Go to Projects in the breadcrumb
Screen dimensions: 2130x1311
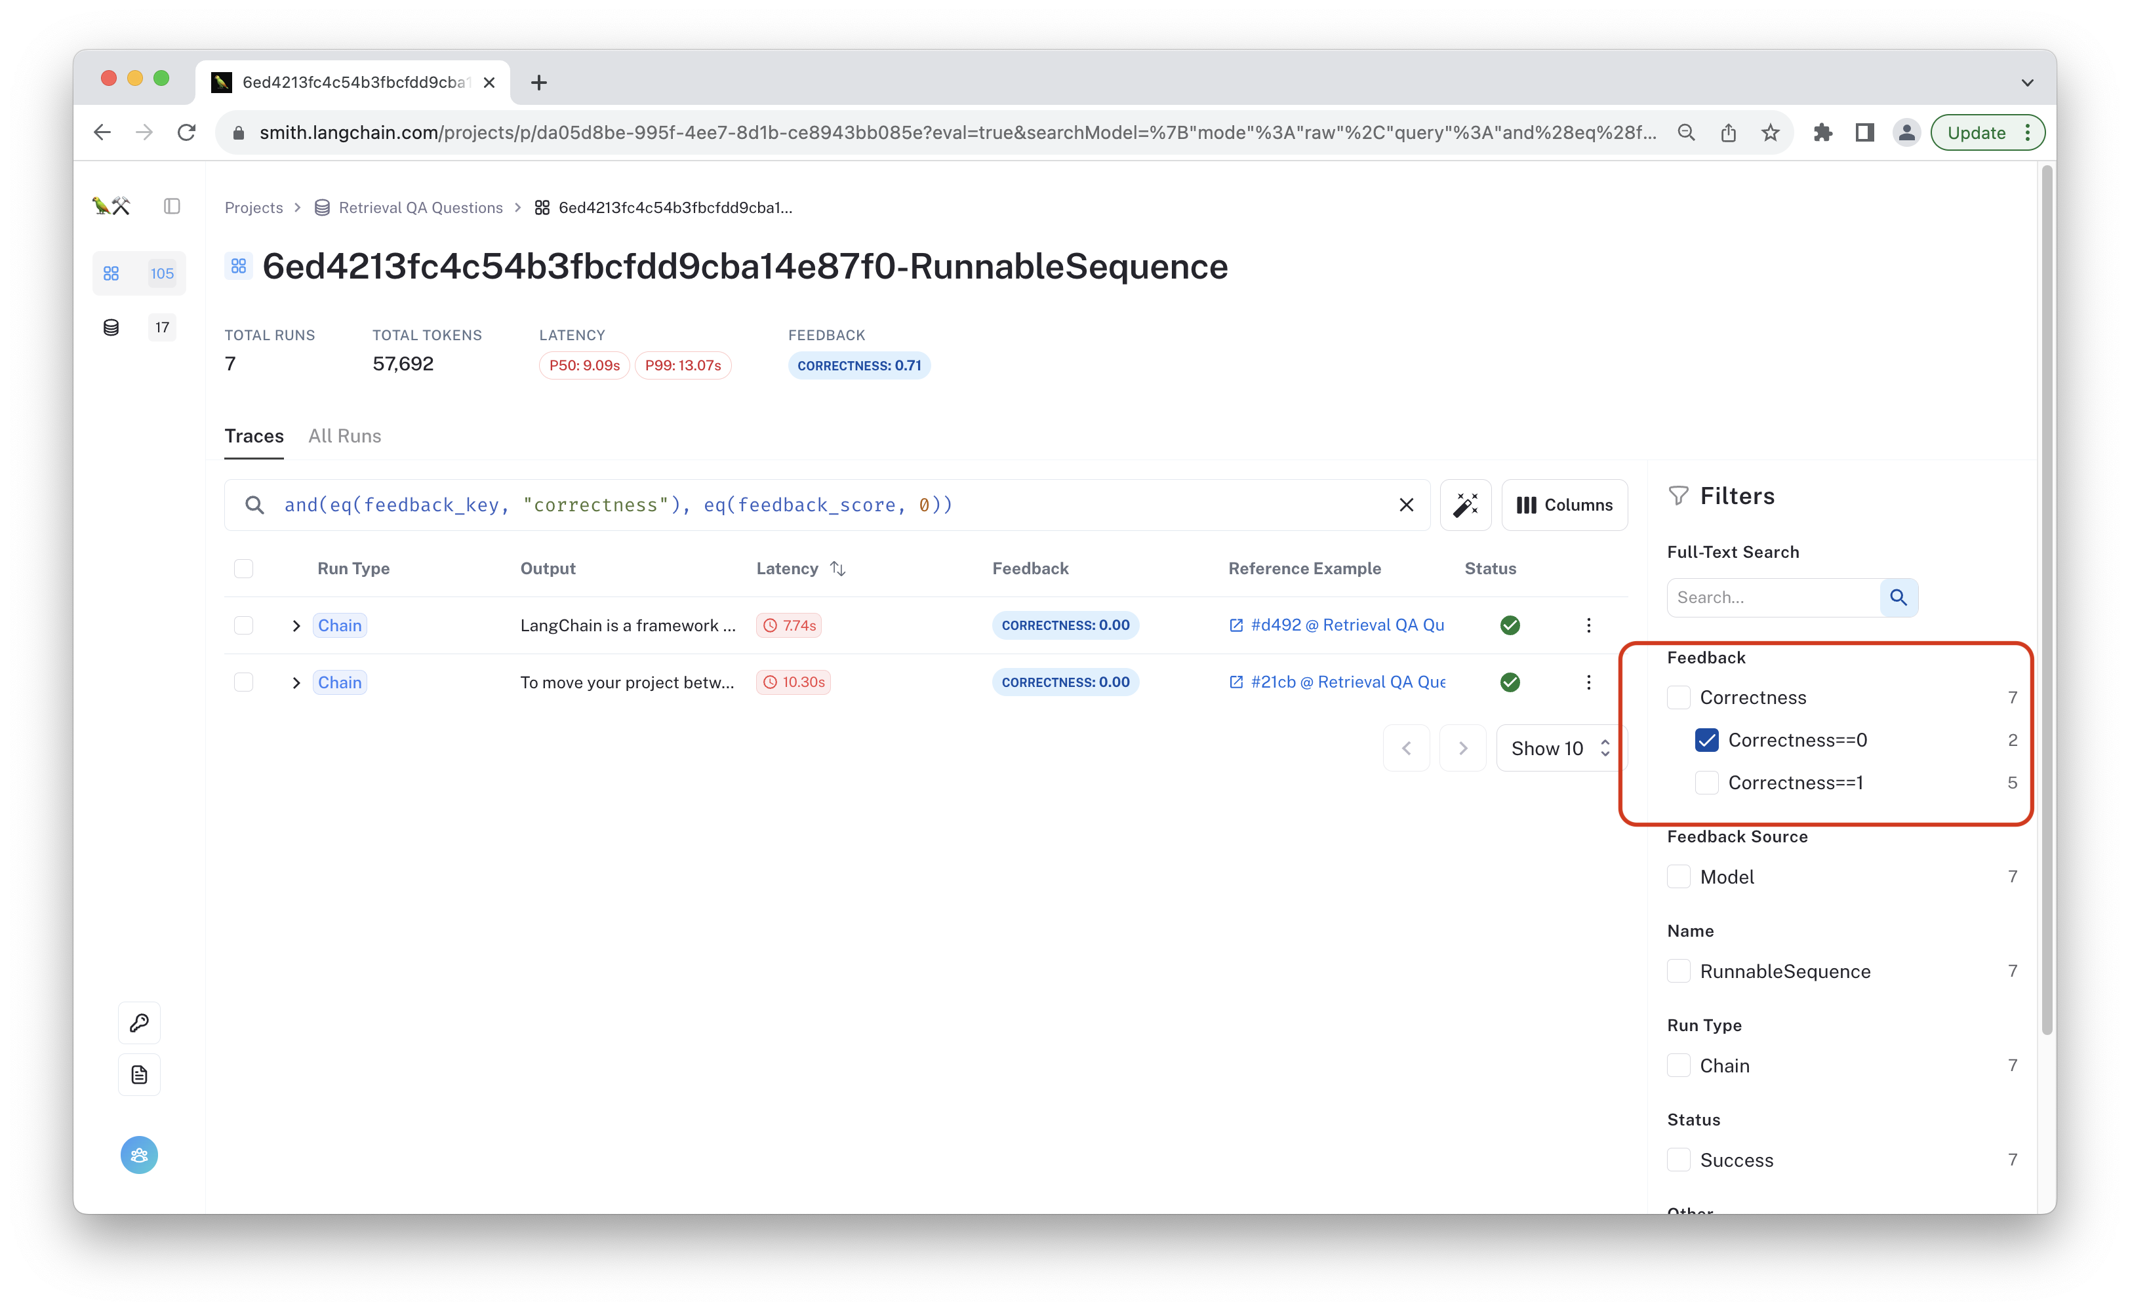(x=253, y=207)
